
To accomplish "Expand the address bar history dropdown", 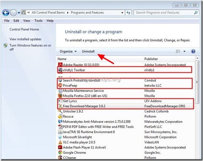I will tap(122, 13).
